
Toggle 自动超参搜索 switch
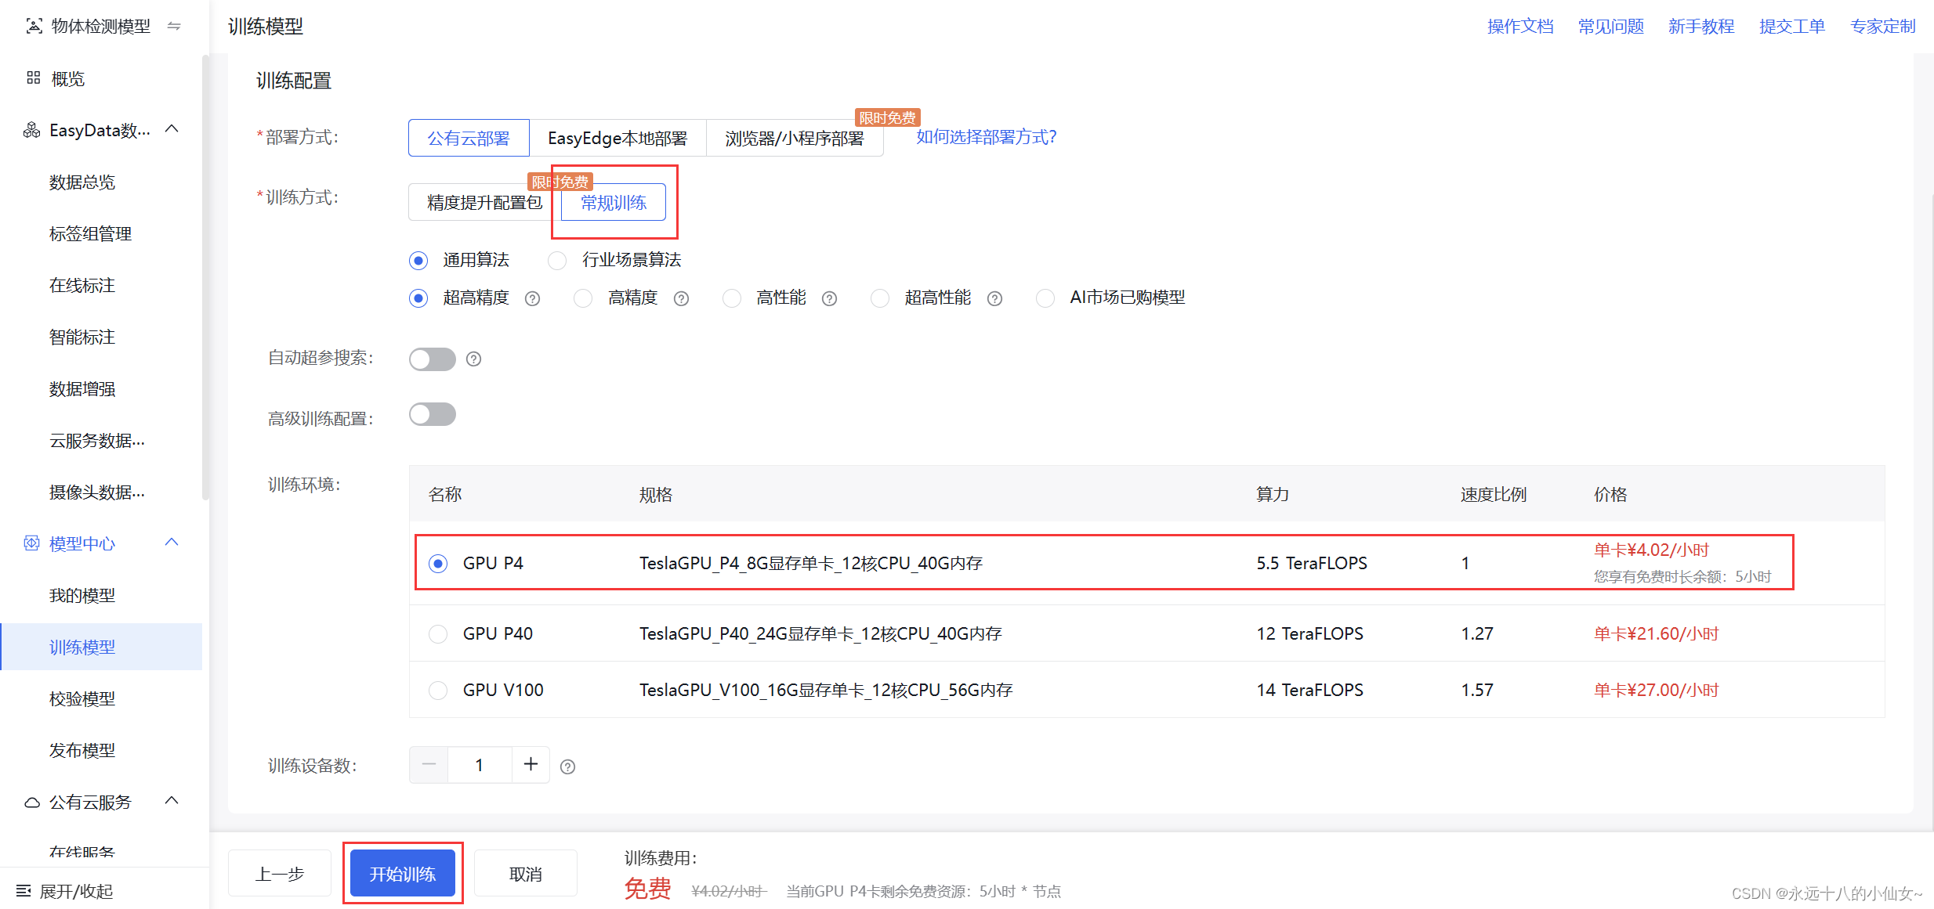(433, 359)
